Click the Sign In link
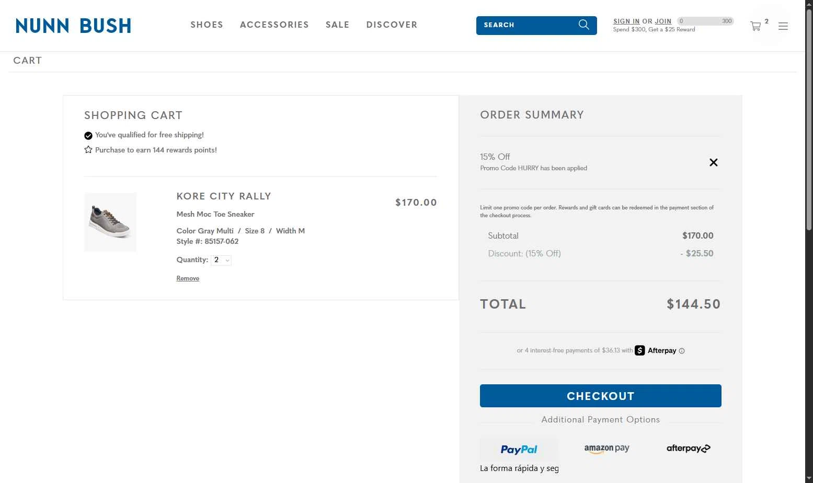This screenshot has height=483, width=813. pos(626,21)
